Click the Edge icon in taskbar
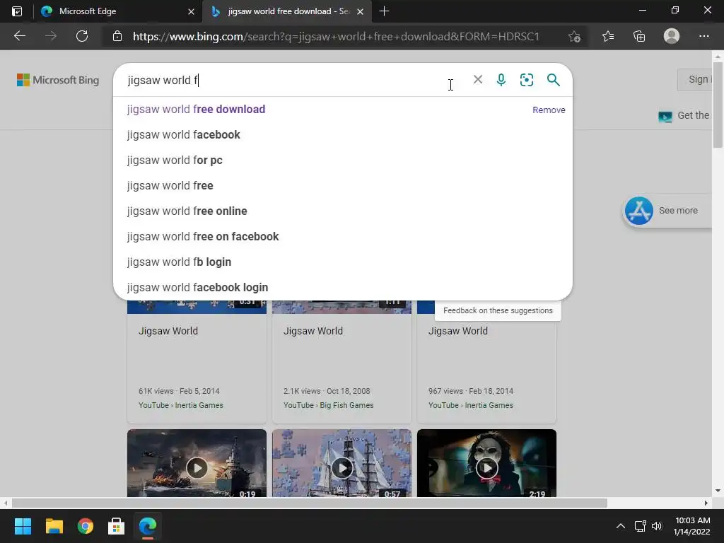 (x=148, y=526)
